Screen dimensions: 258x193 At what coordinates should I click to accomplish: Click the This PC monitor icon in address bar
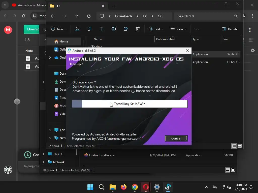pos(102,16)
